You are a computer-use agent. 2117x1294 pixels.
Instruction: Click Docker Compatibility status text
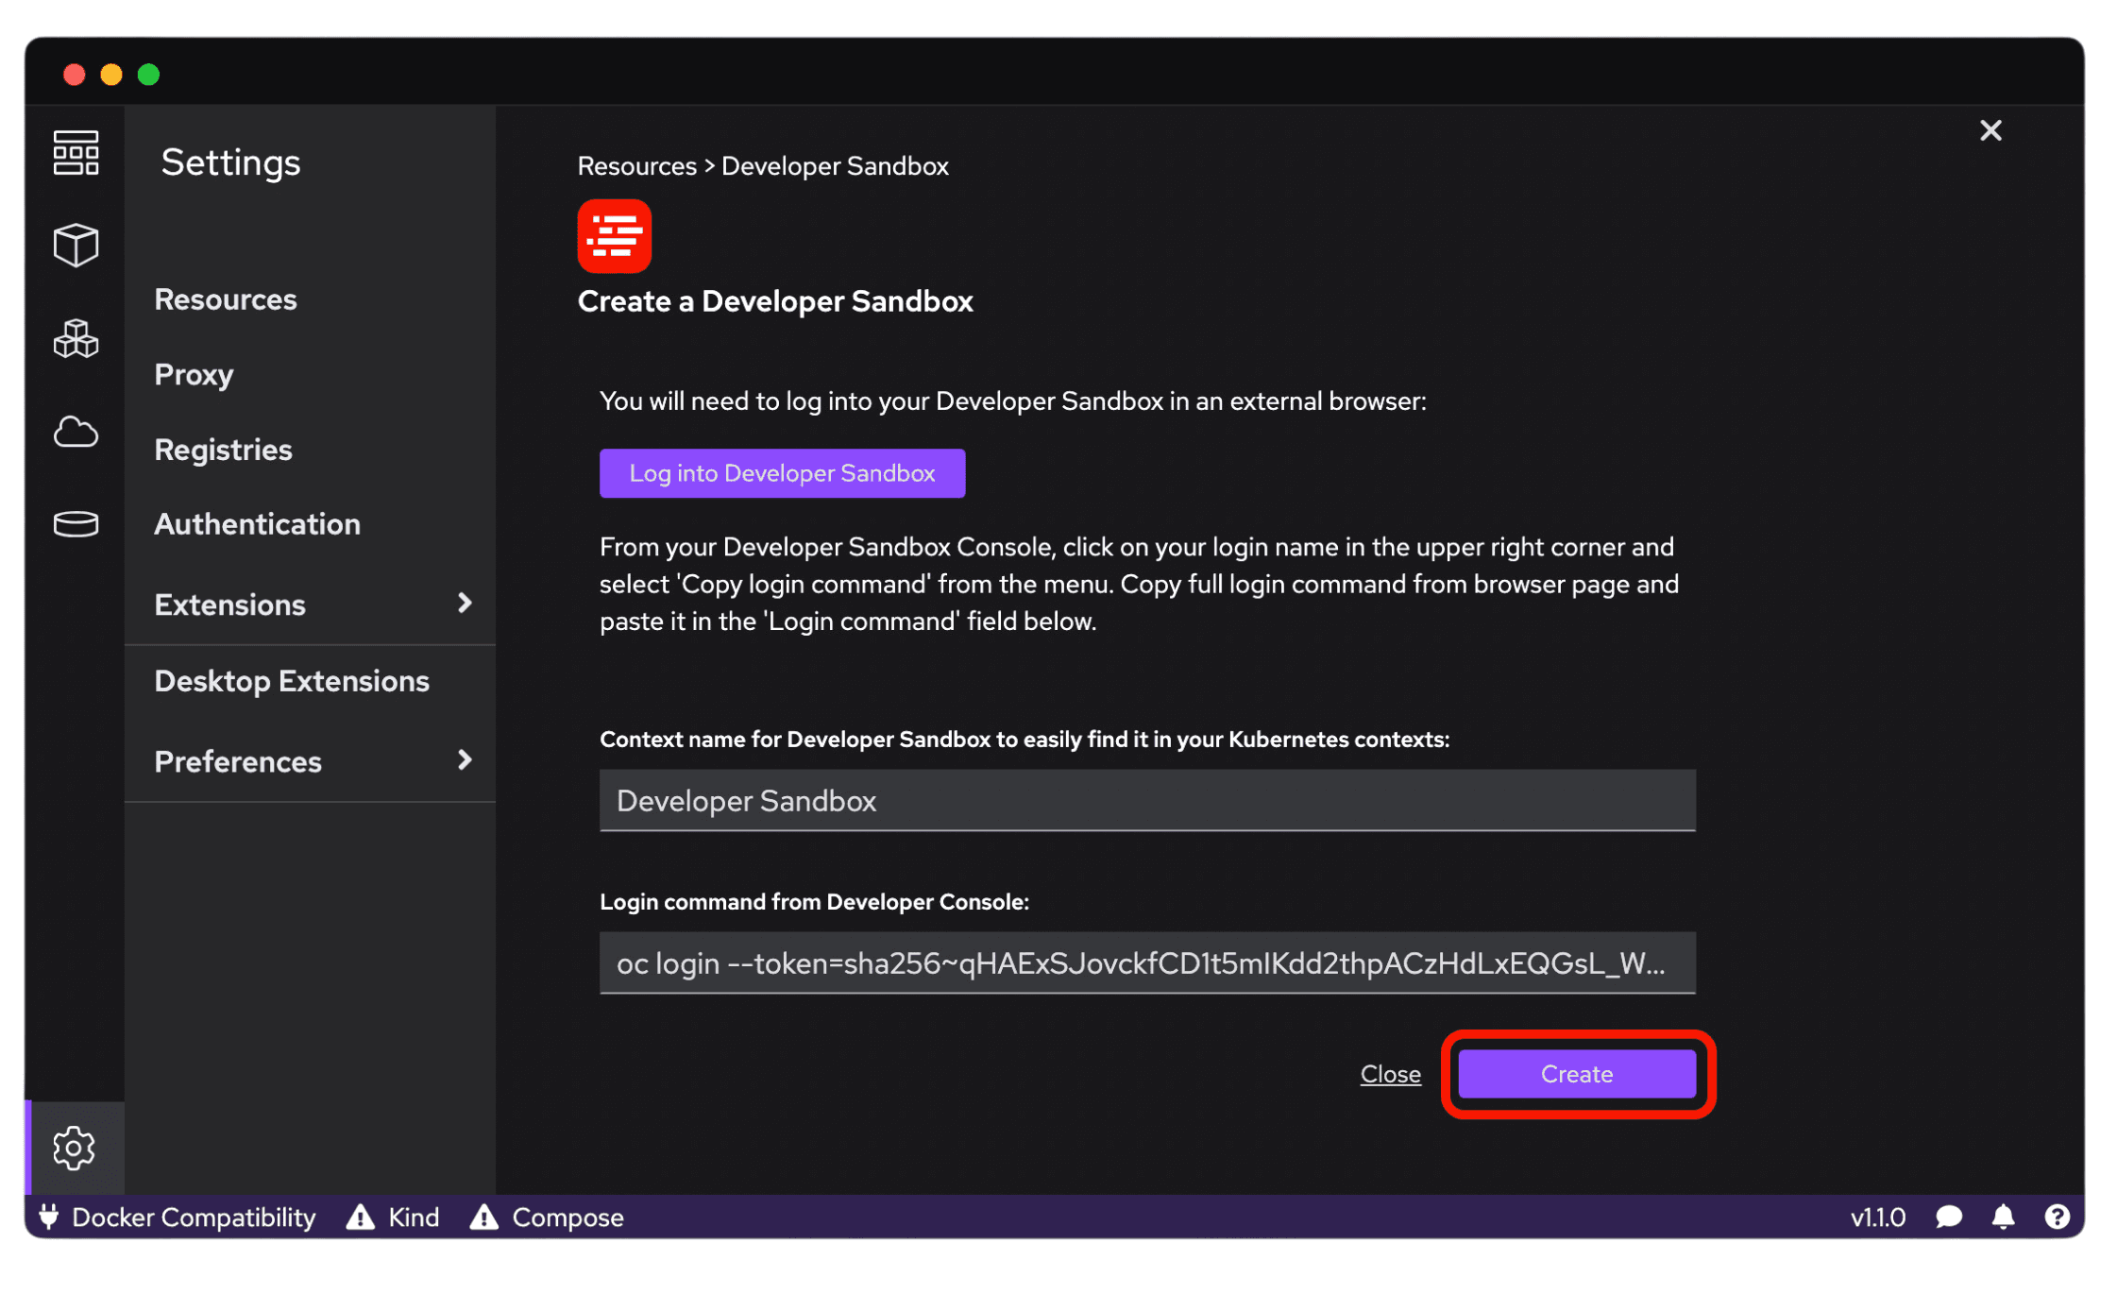click(x=194, y=1217)
